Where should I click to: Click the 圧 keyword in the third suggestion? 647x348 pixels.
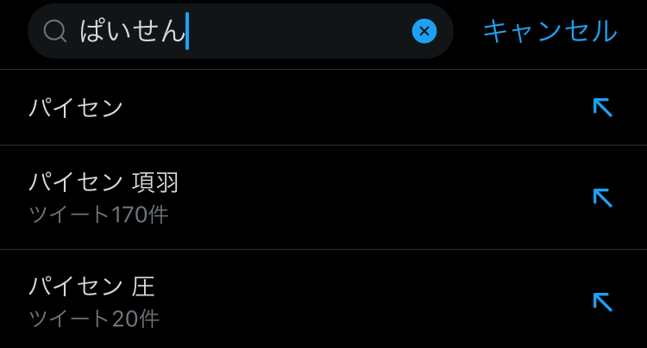[x=143, y=286]
